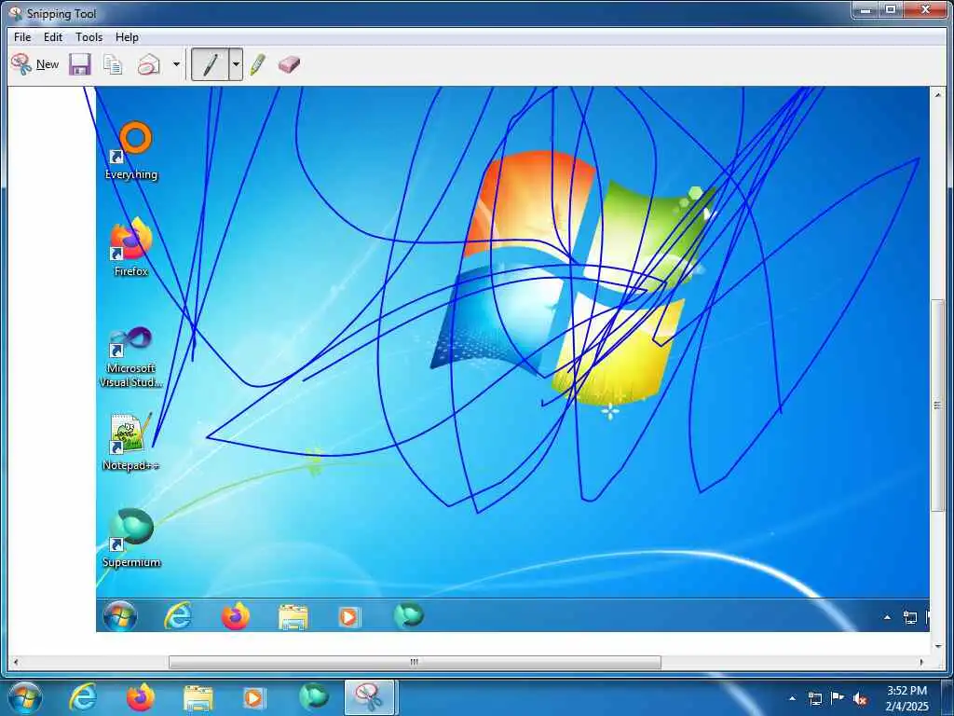Click the vertical scrollbar up arrow

[x=937, y=94]
